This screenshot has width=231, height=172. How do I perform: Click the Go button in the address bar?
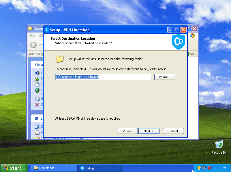(x=192, y=54)
